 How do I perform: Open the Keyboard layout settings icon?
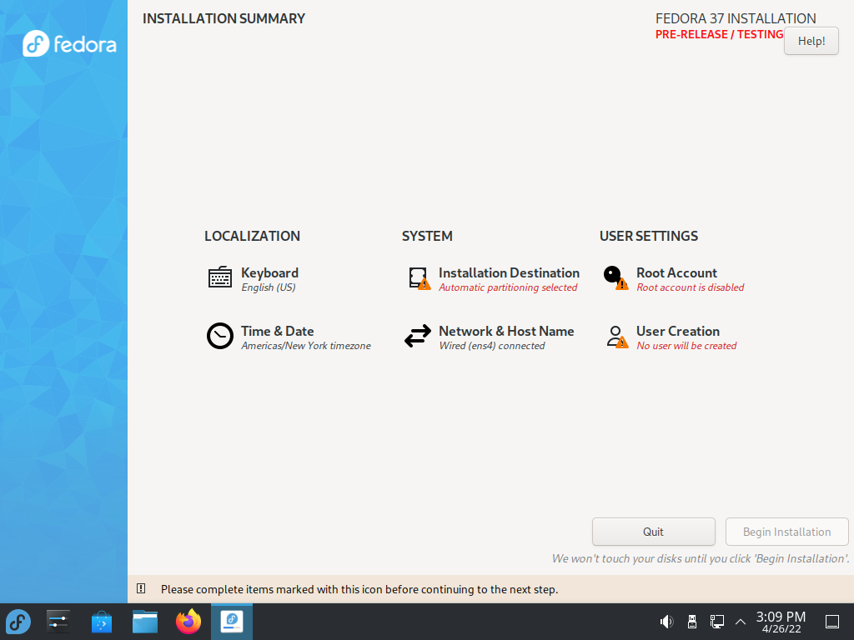coord(220,277)
